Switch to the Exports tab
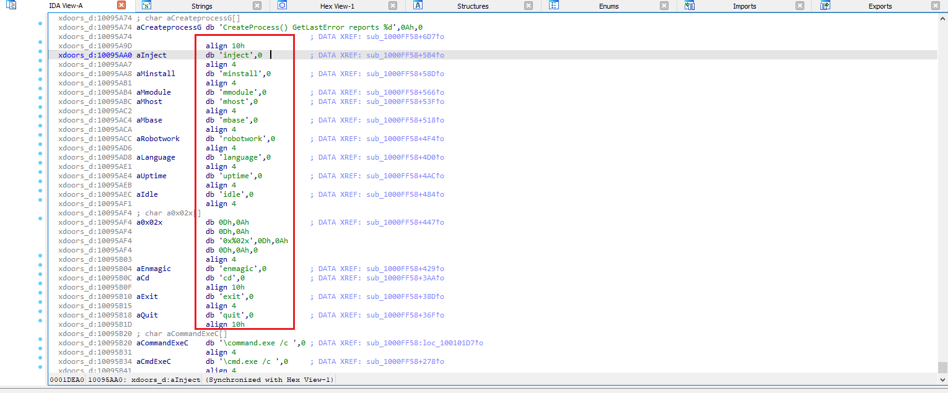Screen dimensions: 948x393 point(880,6)
